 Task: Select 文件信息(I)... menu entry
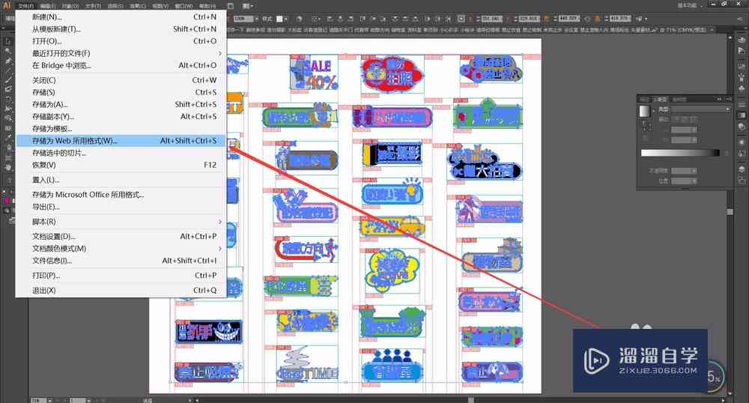coord(121,261)
